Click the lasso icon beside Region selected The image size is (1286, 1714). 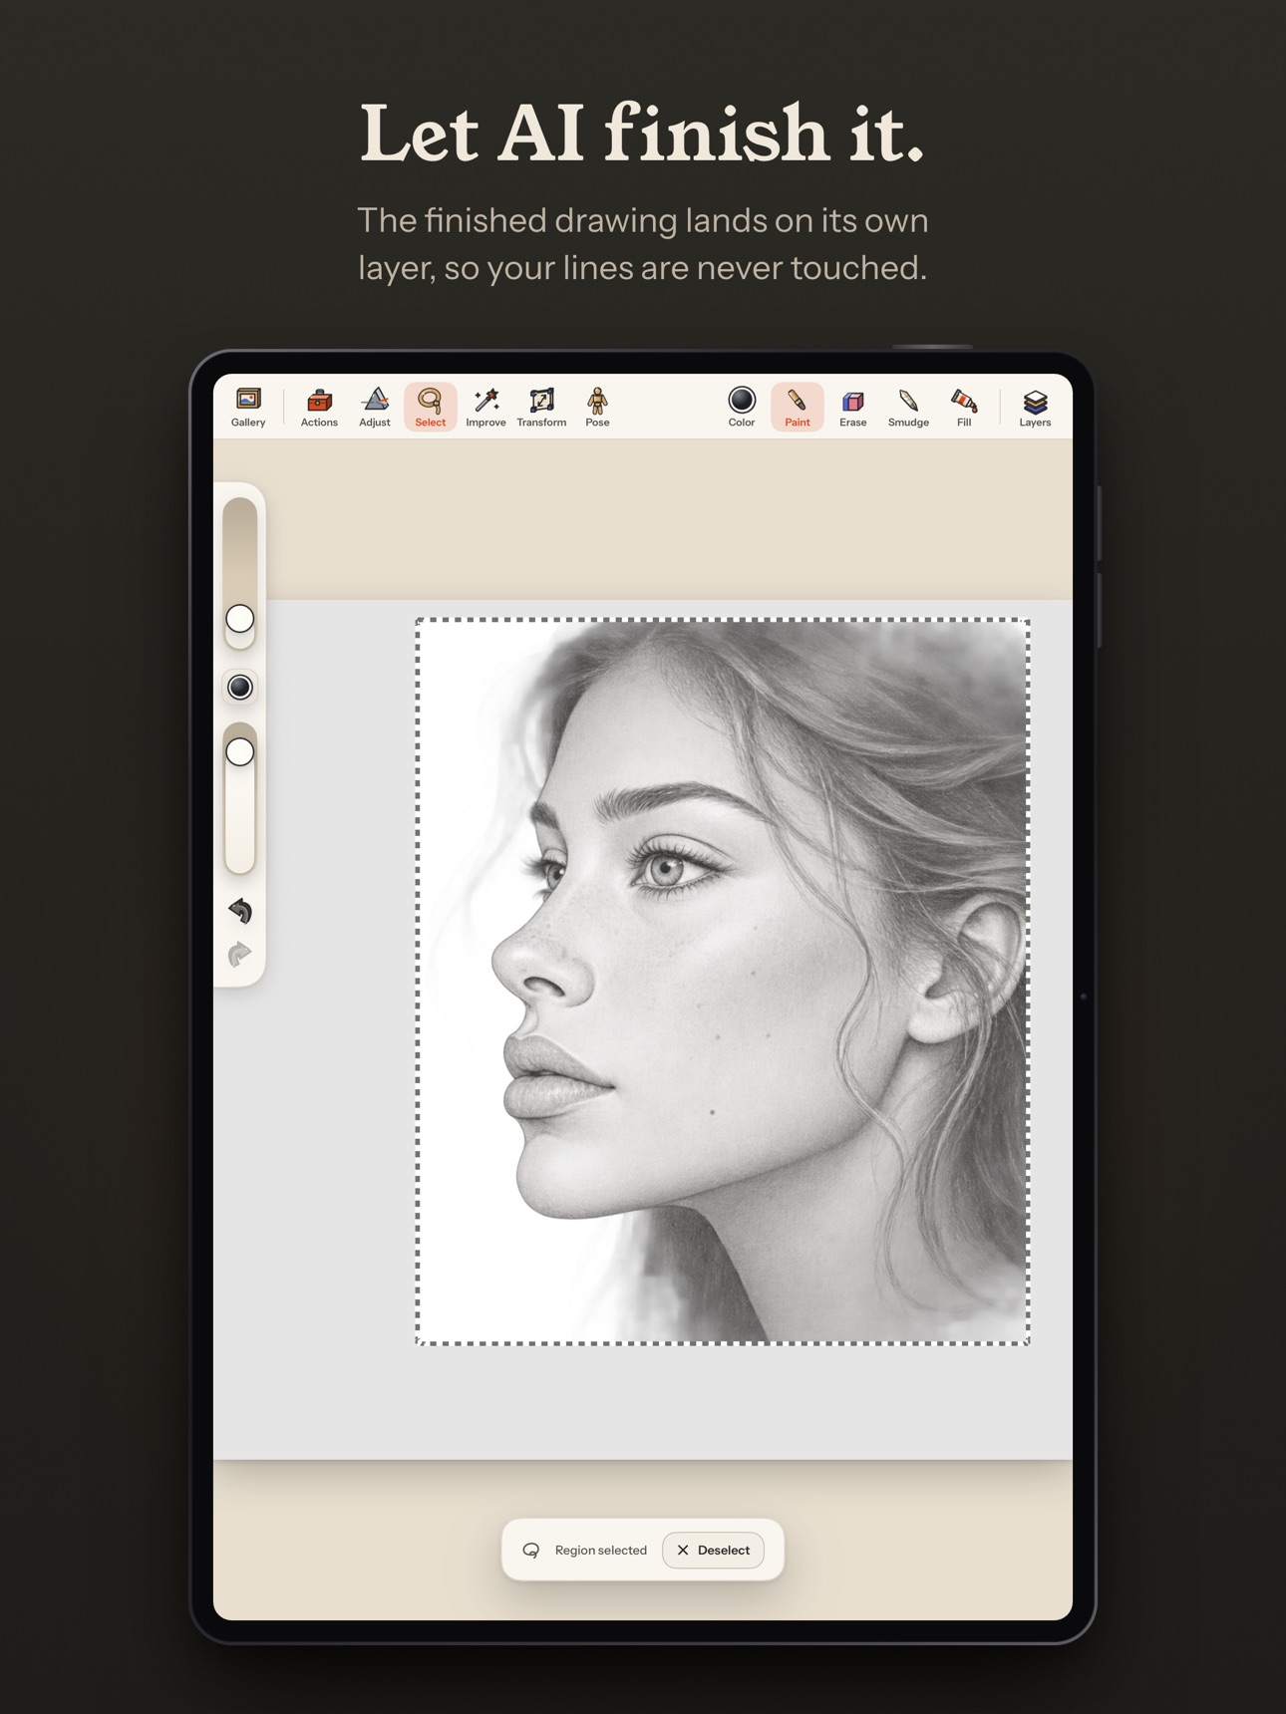[531, 1551]
